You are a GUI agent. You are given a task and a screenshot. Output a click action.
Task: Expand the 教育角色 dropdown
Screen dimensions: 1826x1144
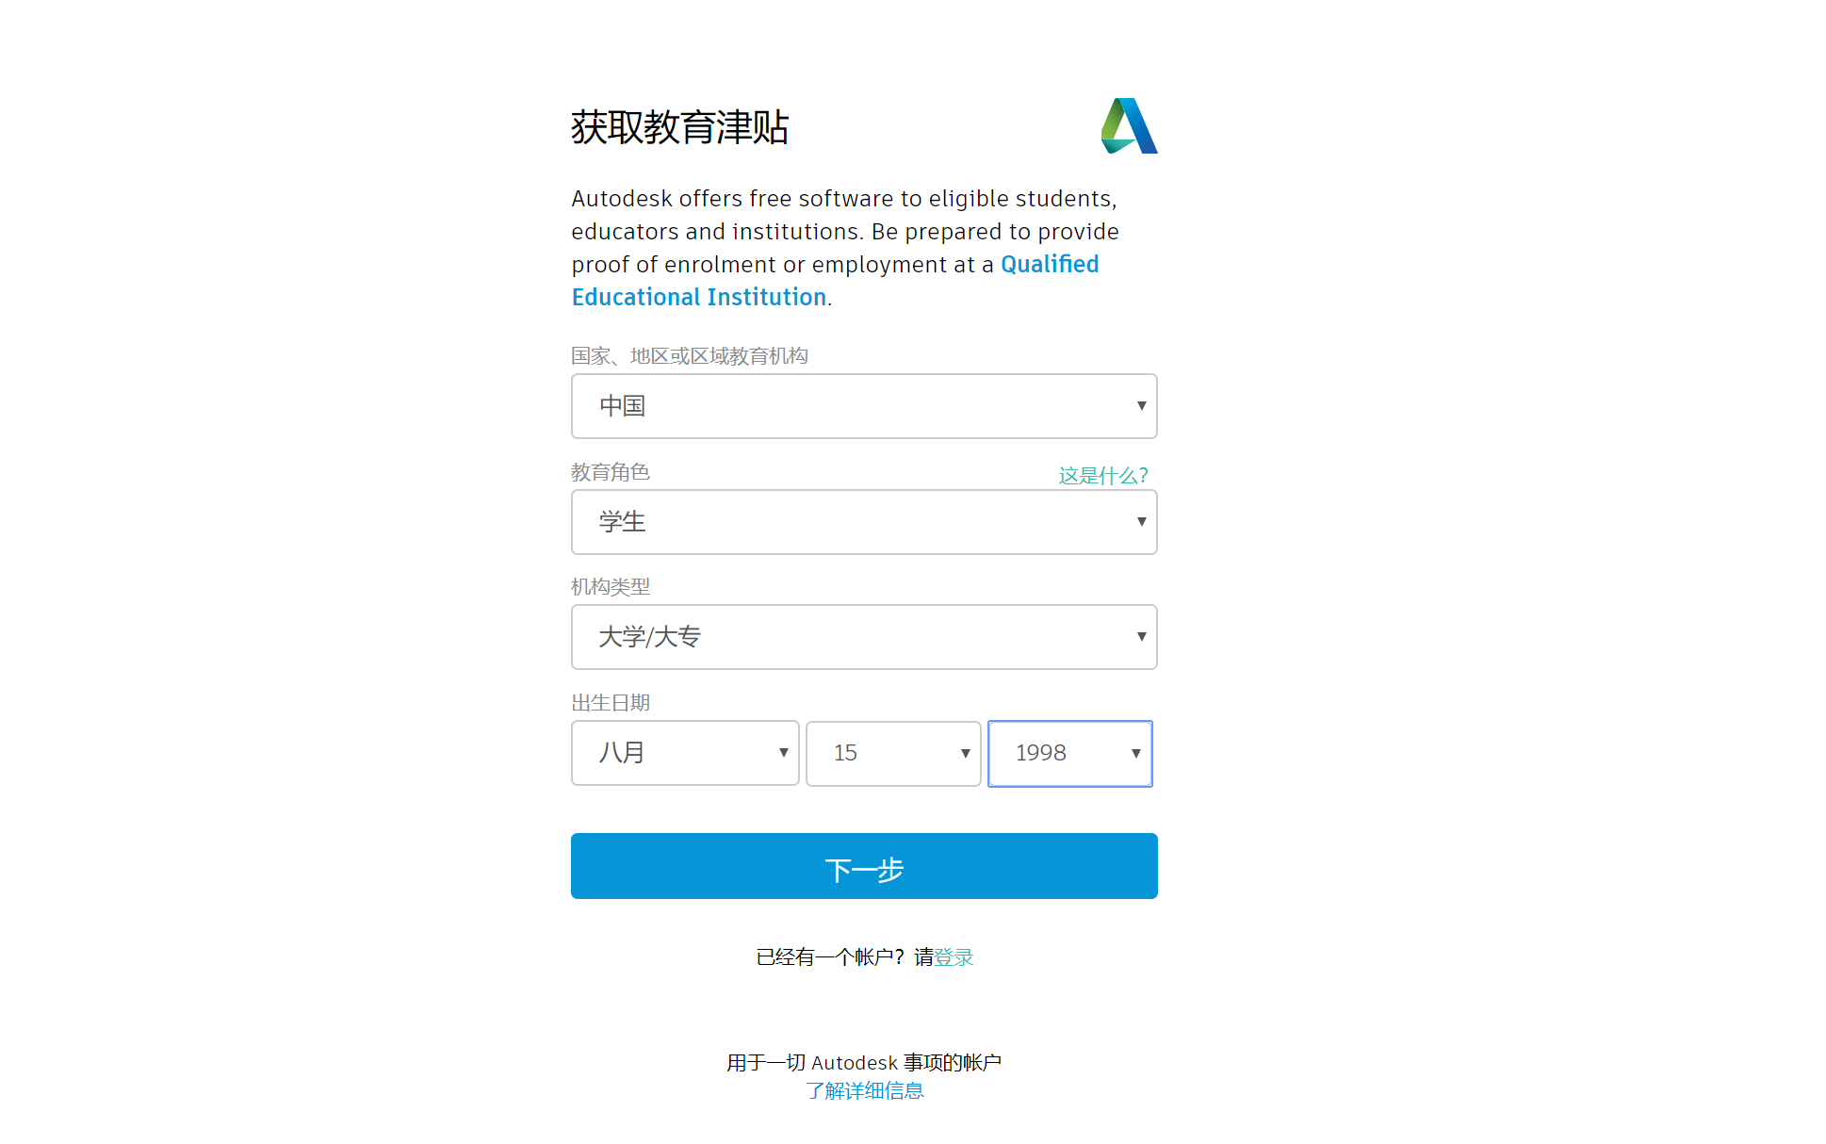click(x=861, y=522)
